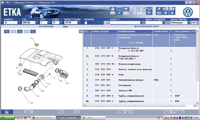
Task: Open the ВЫБОР МАРКИ Volkswagen dropdown
Action: (189, 22)
